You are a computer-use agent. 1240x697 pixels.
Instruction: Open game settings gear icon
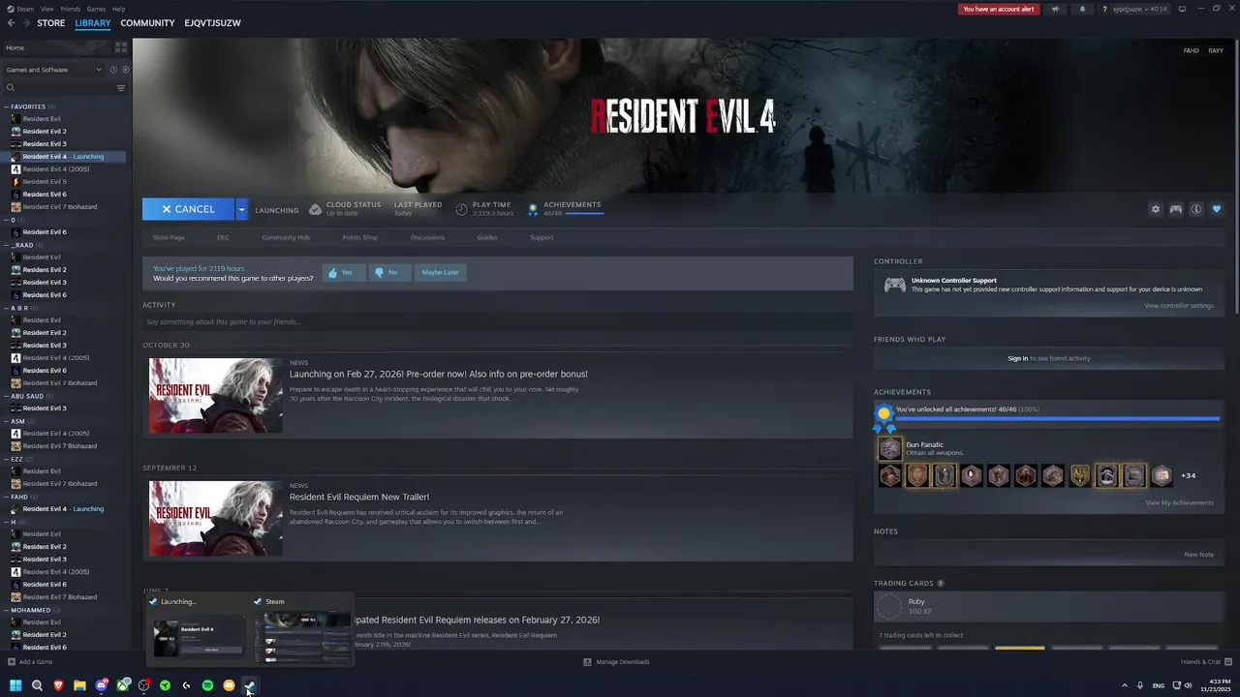1155,209
